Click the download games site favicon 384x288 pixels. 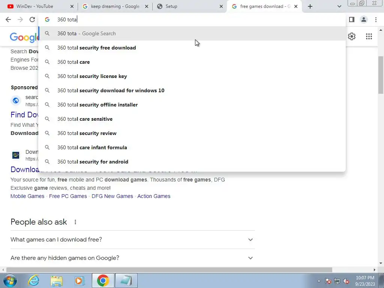[x=16, y=155]
